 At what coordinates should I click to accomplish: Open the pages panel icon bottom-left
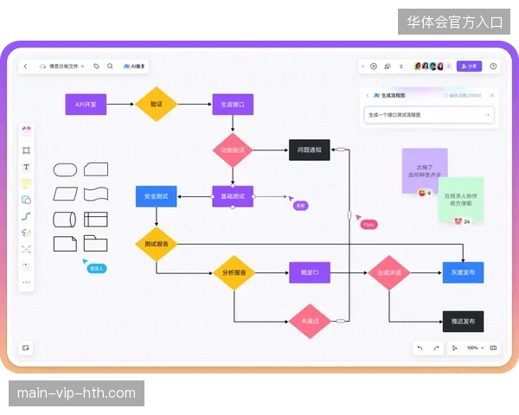26,348
